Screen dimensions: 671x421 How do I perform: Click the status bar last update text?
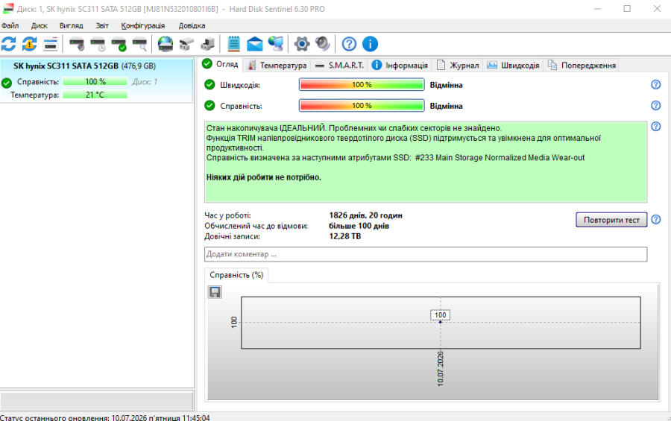[x=105, y=417]
